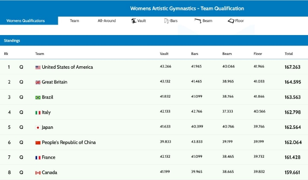Click USA beam score 40.066
Screen dimensions: 308x180
228,66
